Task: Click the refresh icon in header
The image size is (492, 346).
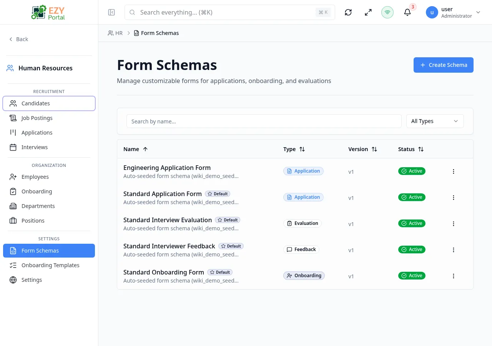Action: click(x=348, y=12)
